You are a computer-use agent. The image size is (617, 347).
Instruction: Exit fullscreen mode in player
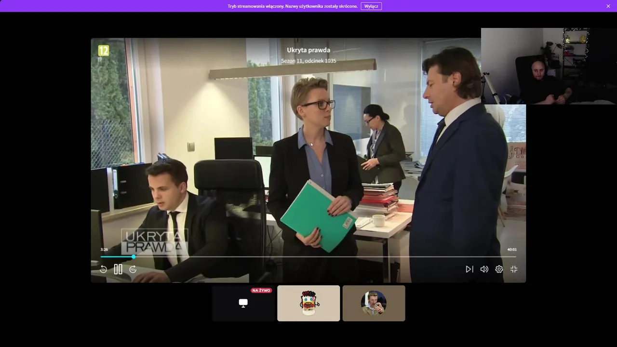(514, 269)
